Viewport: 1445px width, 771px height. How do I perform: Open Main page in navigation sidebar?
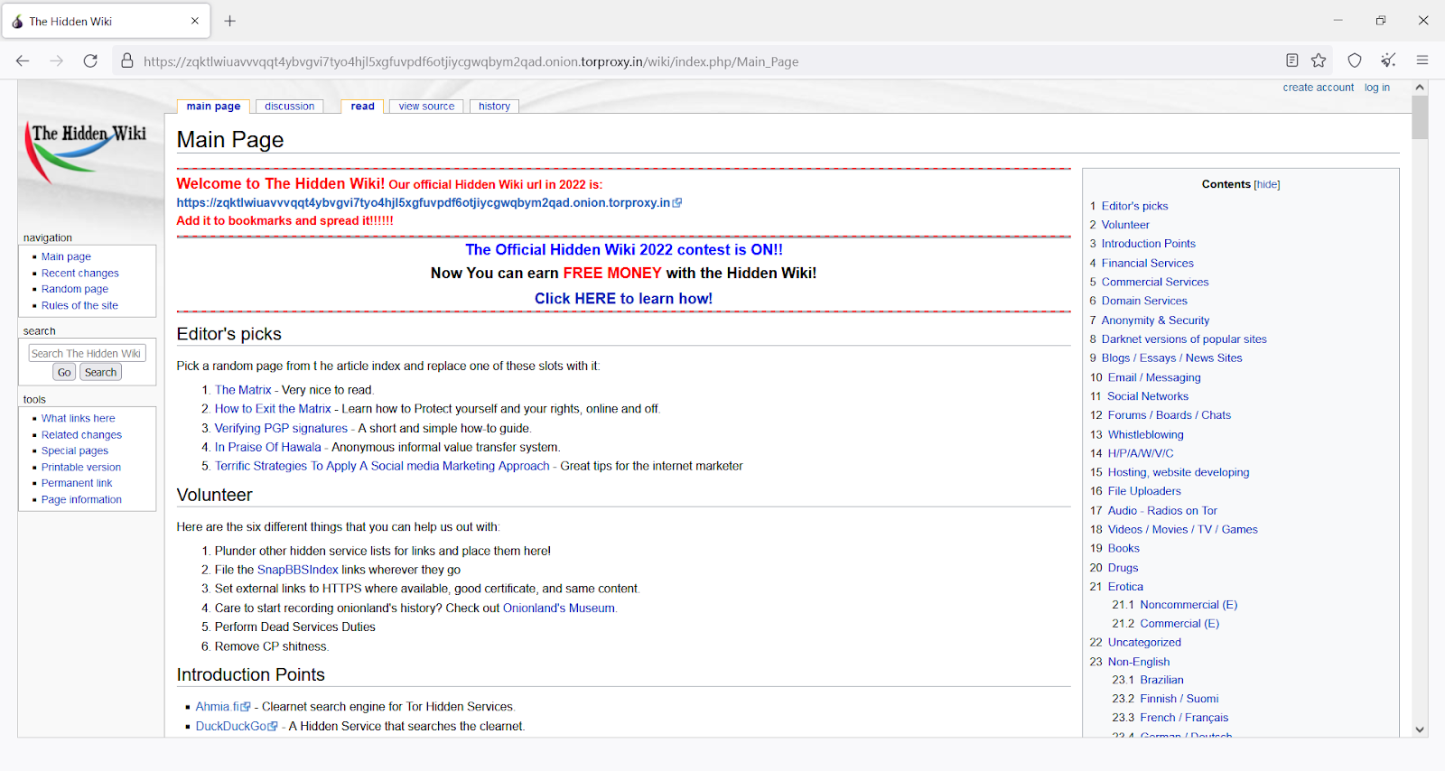point(66,256)
